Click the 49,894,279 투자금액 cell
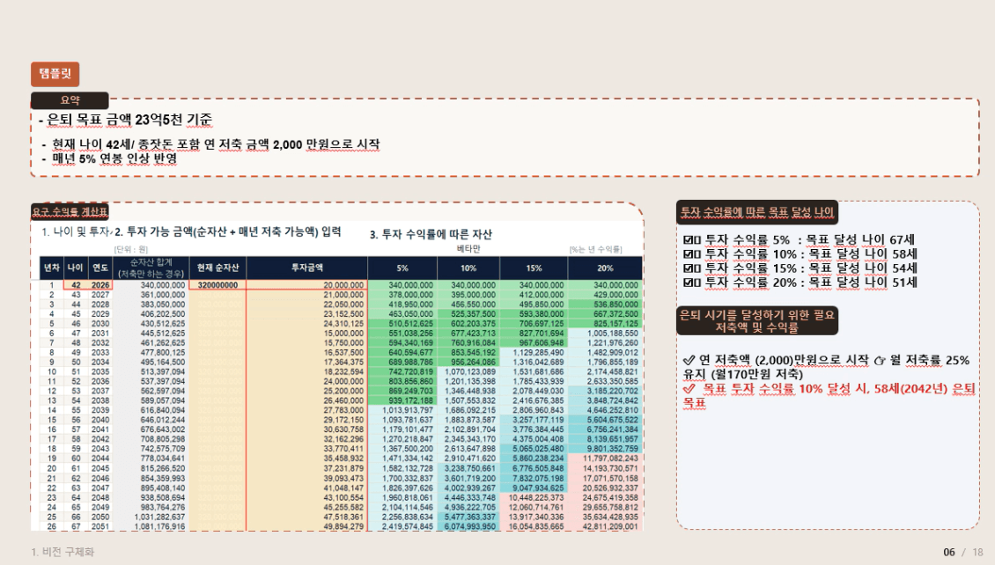Viewport: 995px width, 565px height. tap(307, 527)
